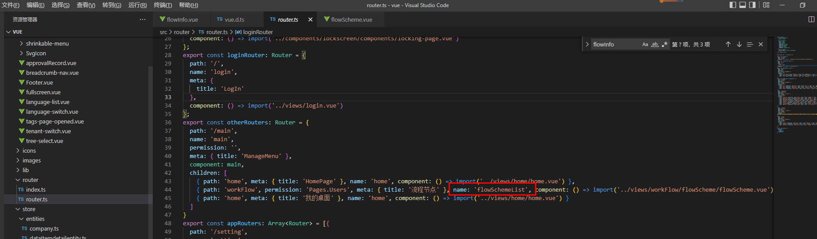The image size is (817, 239).
Task: Click the flowInfo search input field
Action: [x=616, y=44]
